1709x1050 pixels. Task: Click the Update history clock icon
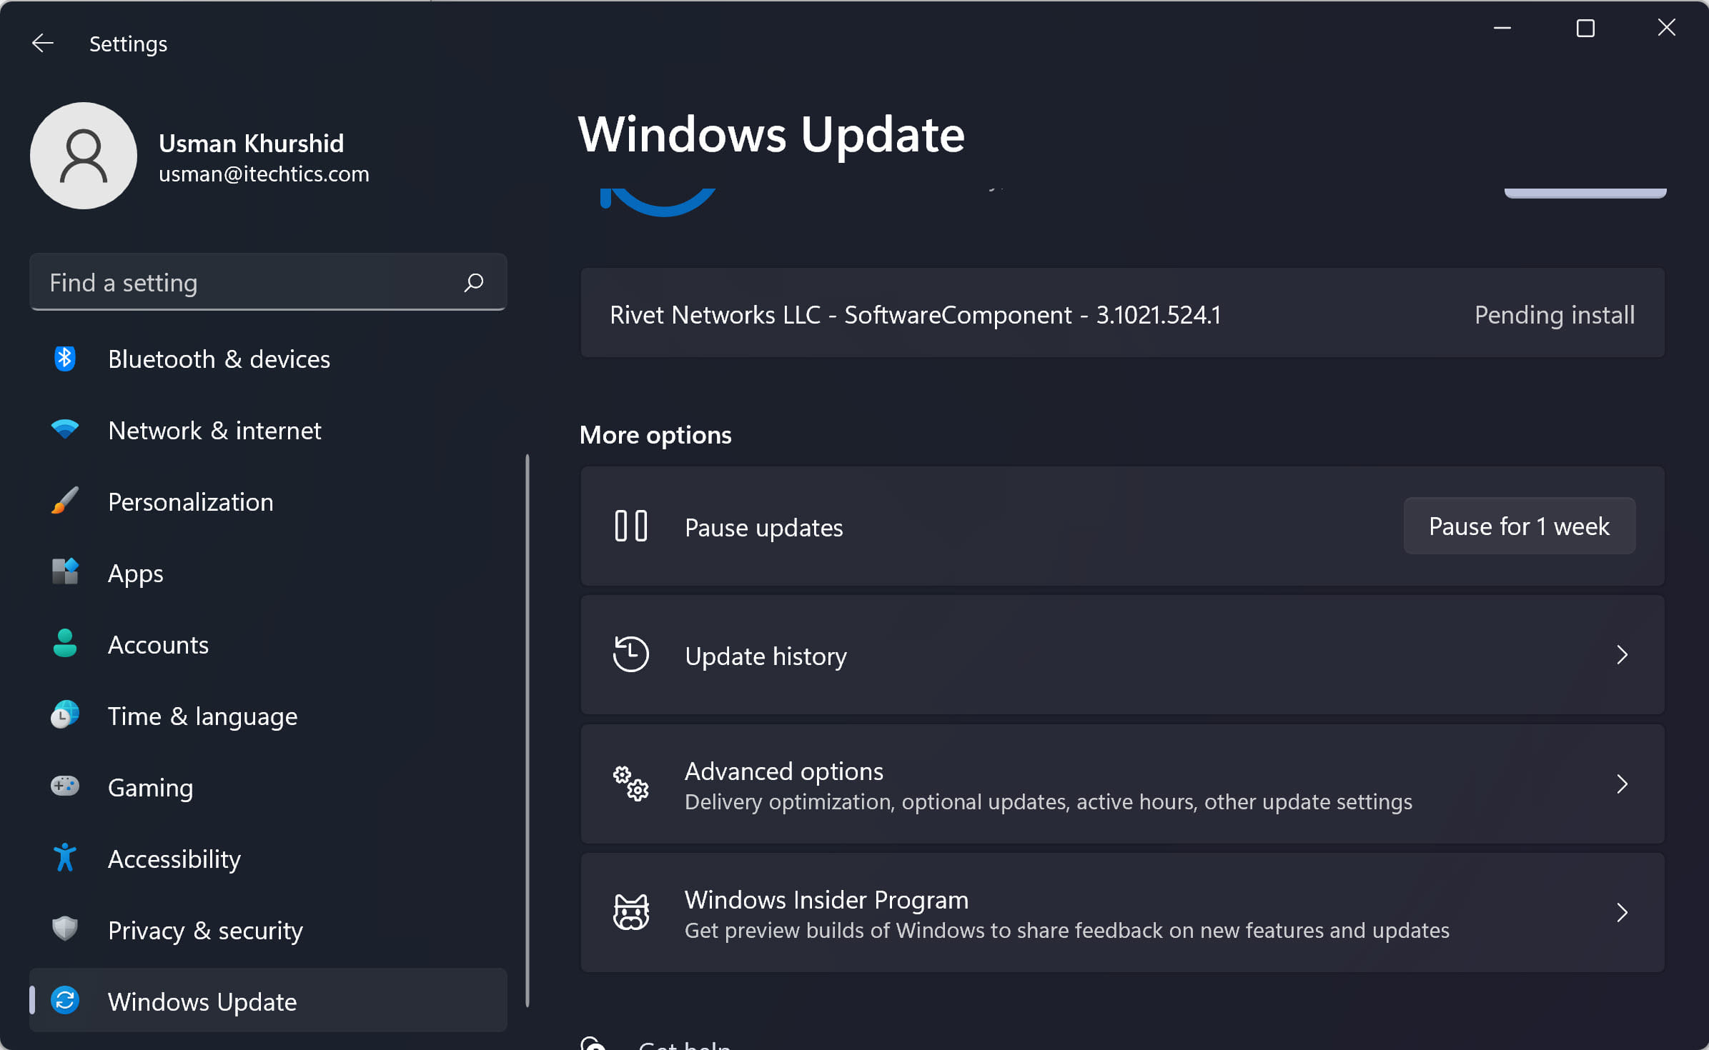[631, 654]
